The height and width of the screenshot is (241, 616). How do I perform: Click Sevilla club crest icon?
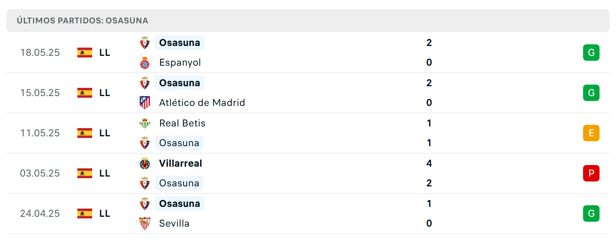tap(145, 223)
